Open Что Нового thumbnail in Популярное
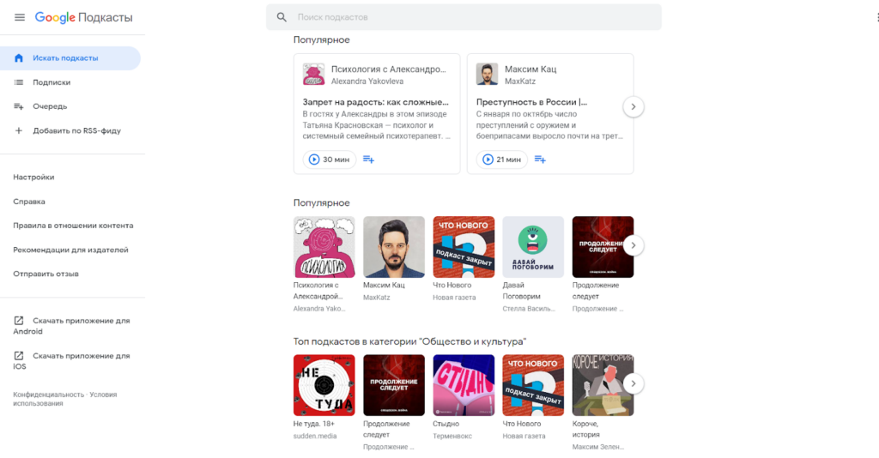The width and height of the screenshot is (879, 458). click(464, 248)
